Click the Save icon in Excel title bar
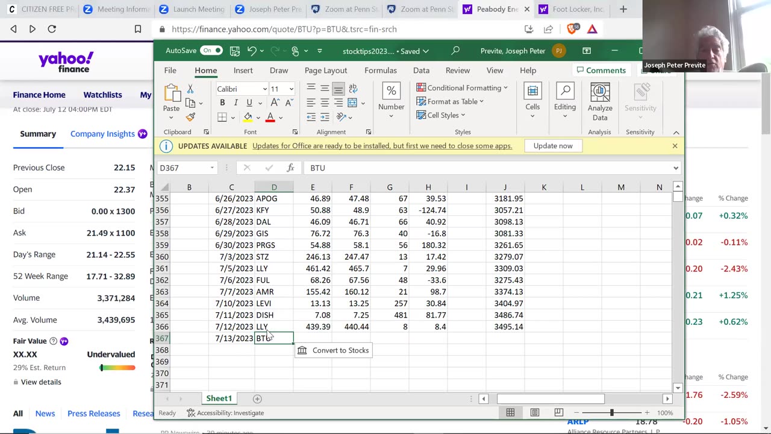771x434 pixels. pos(235,51)
